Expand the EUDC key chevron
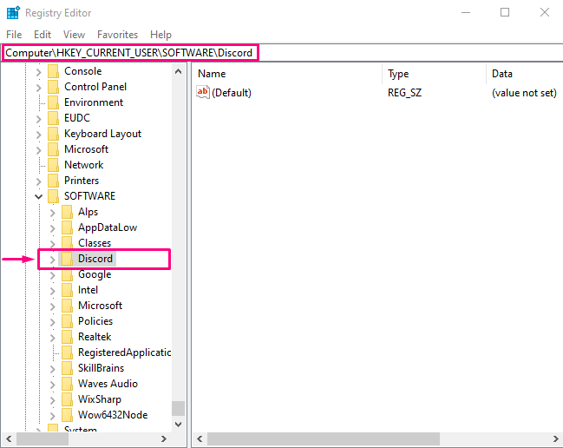 tap(39, 119)
